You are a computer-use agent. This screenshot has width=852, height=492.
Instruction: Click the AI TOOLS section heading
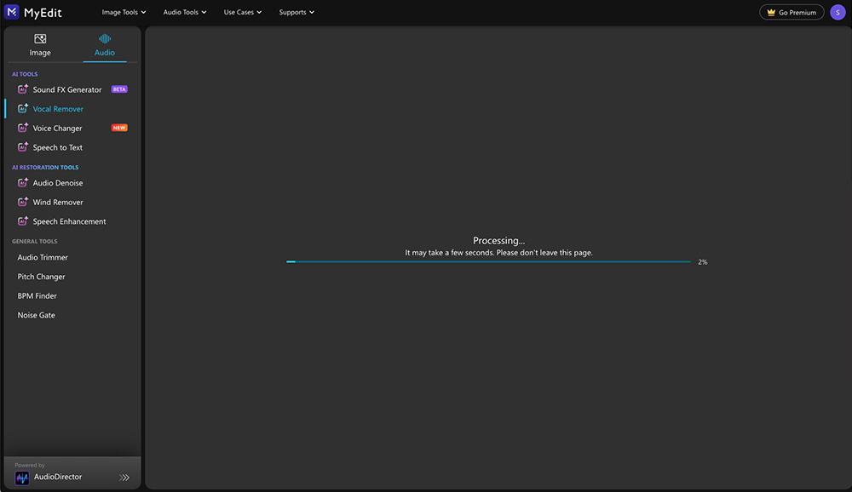[x=25, y=74]
